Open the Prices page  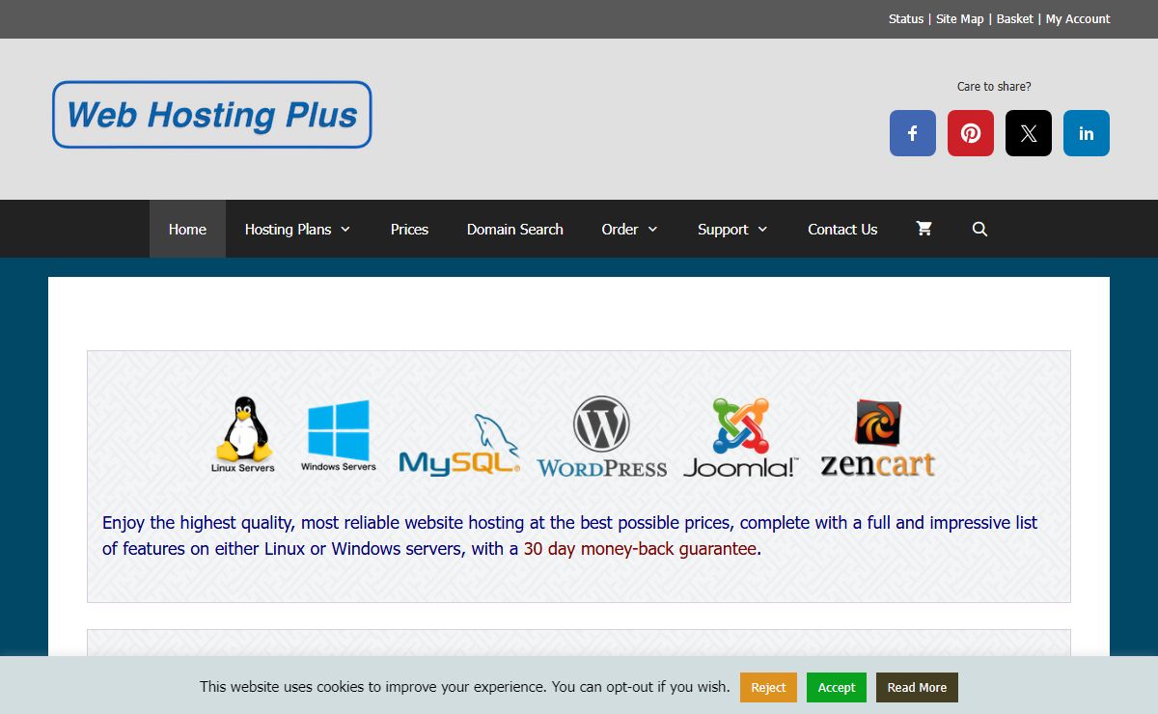[409, 229]
